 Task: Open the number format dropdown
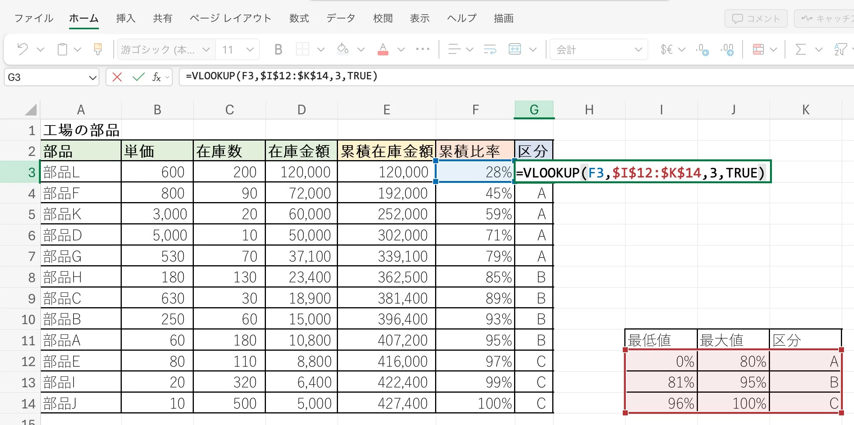tap(638, 49)
